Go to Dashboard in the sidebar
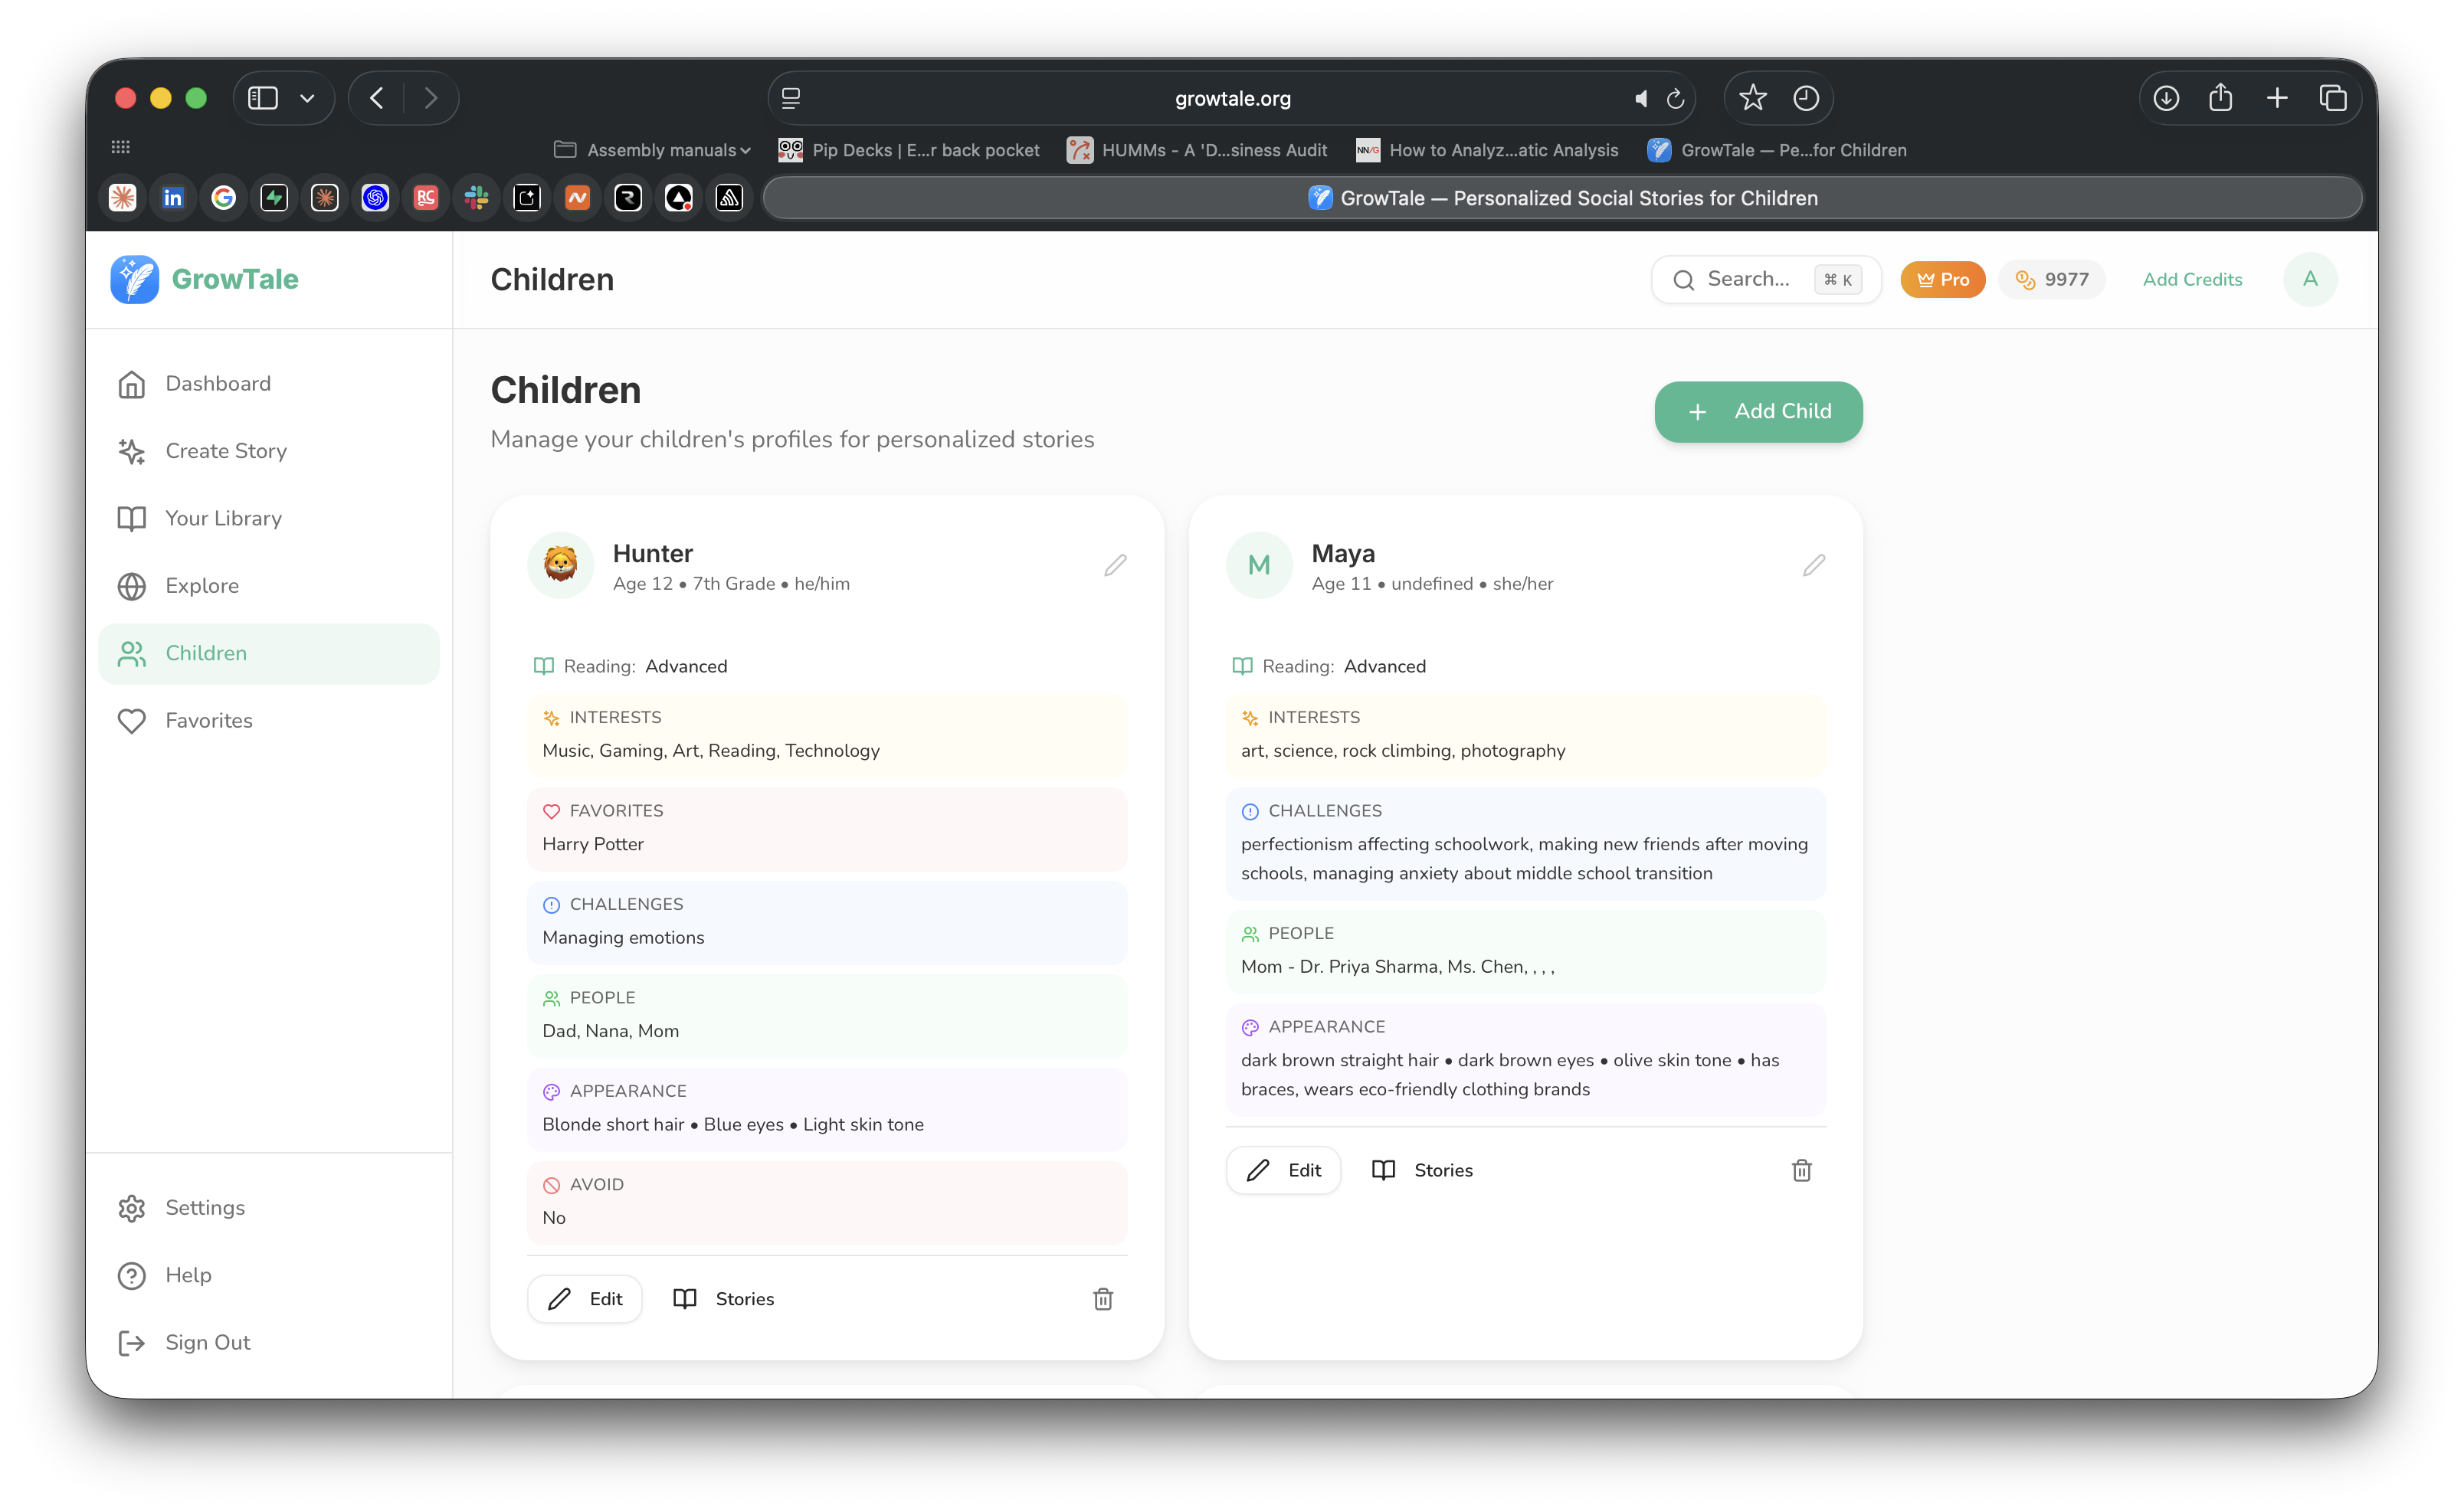 (x=132, y=383)
